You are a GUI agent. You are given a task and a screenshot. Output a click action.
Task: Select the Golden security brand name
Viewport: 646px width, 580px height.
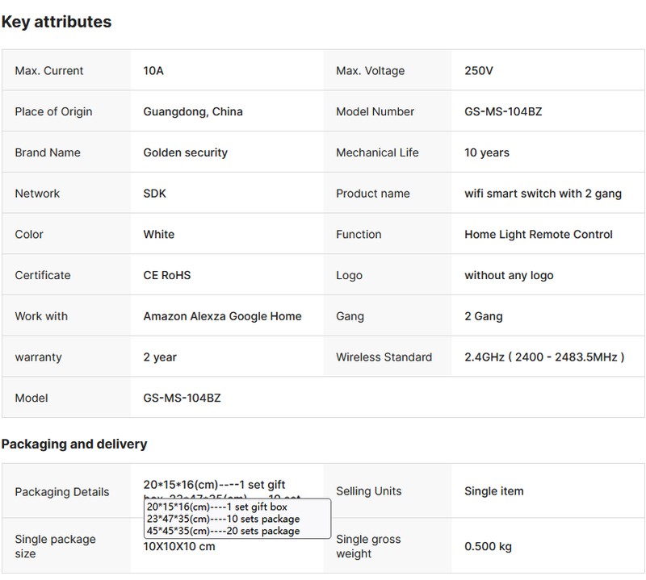click(185, 152)
